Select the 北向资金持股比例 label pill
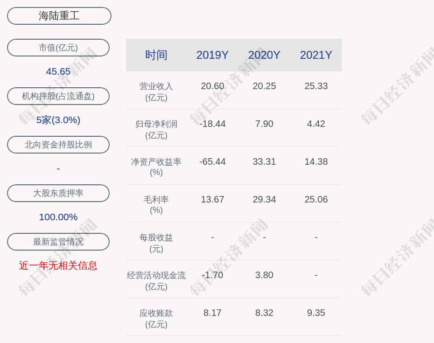Viewport: 434px width, 343px height. (58, 145)
